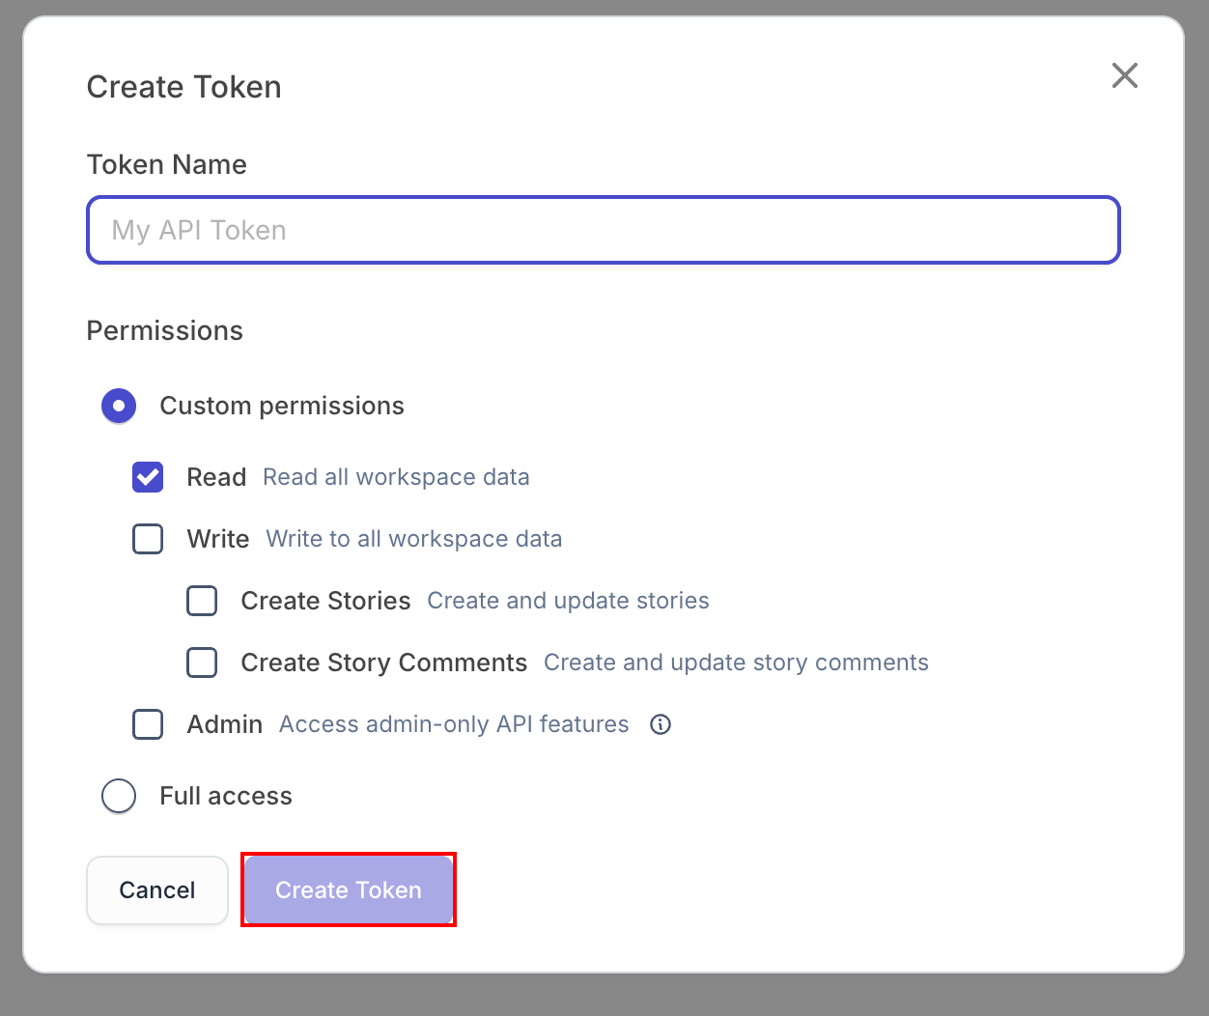Click the Create Token button
1209x1016 pixels.
click(349, 889)
